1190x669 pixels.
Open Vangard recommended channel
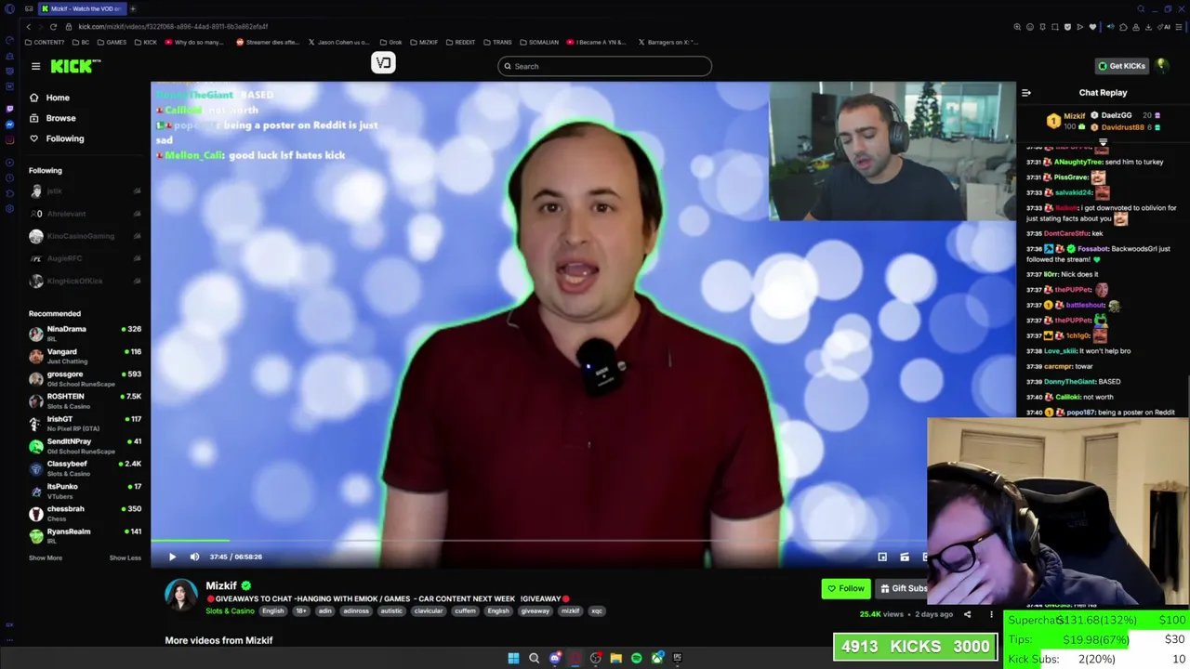point(85,356)
